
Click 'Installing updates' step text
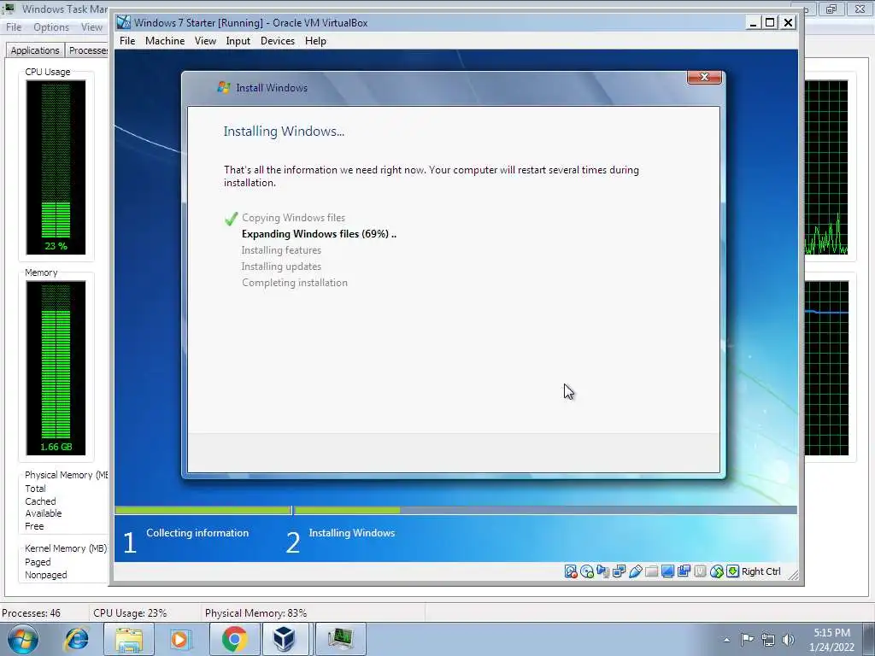tap(281, 266)
